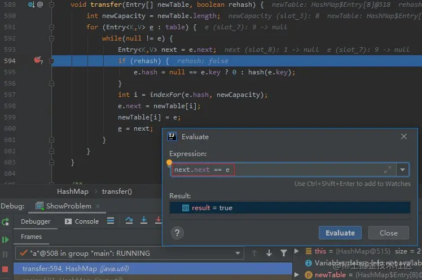Screen dimensions: 422x280
Task: Close the ShowProblem debug tab
Action: pyautogui.click(x=98, y=206)
